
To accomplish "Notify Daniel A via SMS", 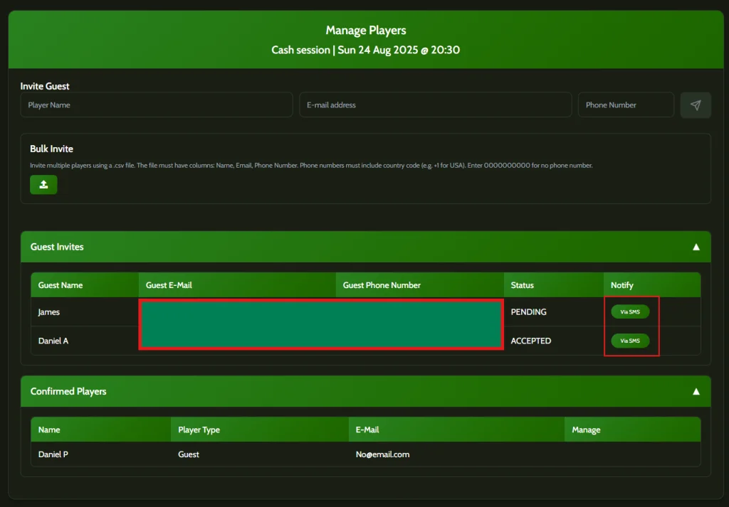I will pyautogui.click(x=630, y=341).
